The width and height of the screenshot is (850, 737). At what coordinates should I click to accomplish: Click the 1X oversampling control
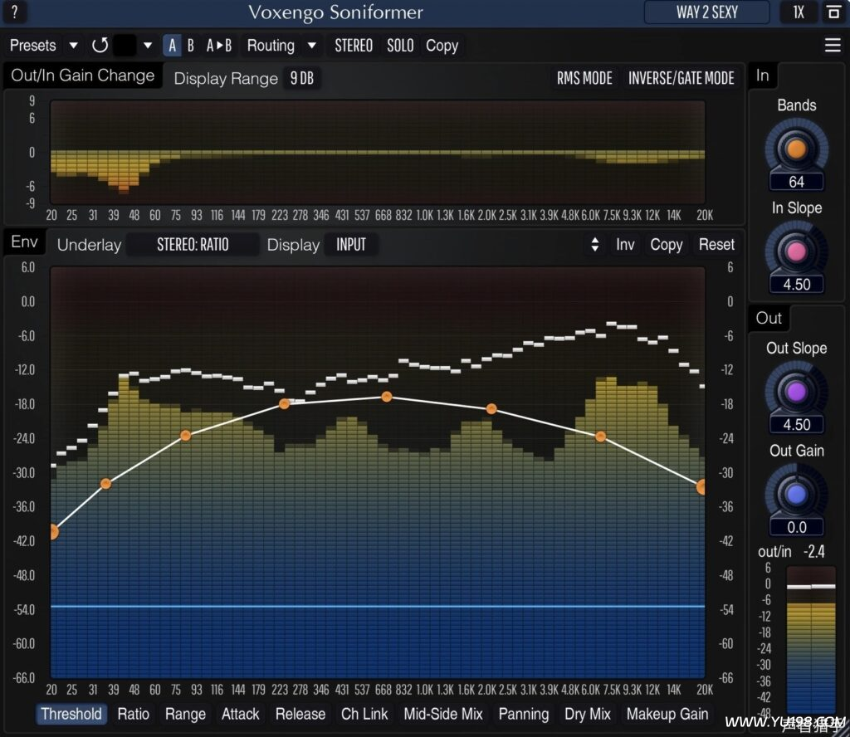(799, 12)
